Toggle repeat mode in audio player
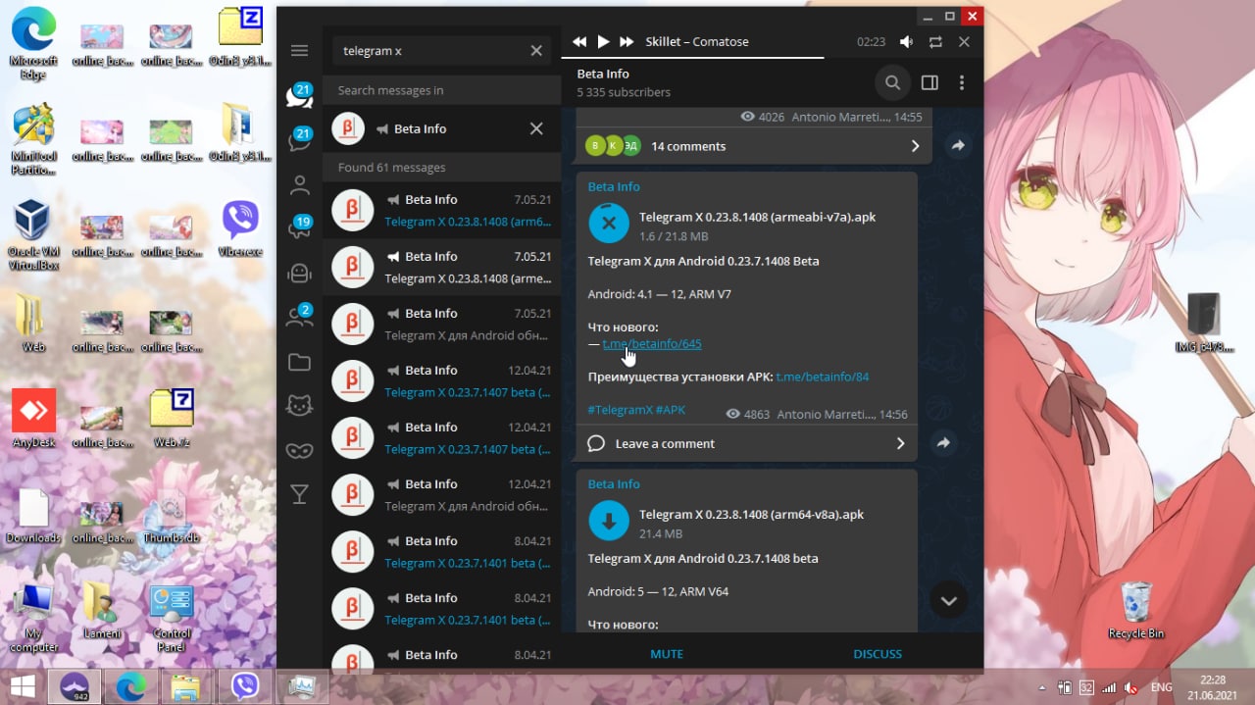1255x705 pixels. click(x=935, y=42)
